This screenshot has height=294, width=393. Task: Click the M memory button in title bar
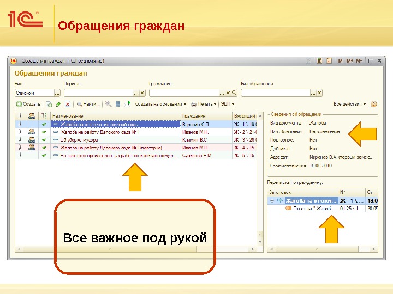(x=340, y=61)
